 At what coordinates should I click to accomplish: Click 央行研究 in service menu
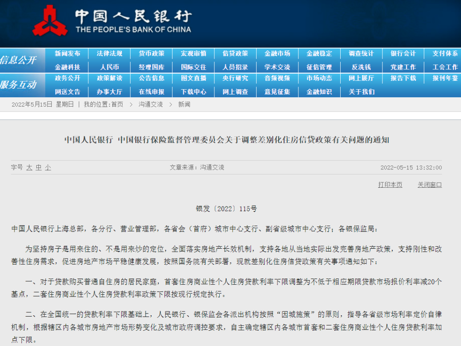click(235, 78)
